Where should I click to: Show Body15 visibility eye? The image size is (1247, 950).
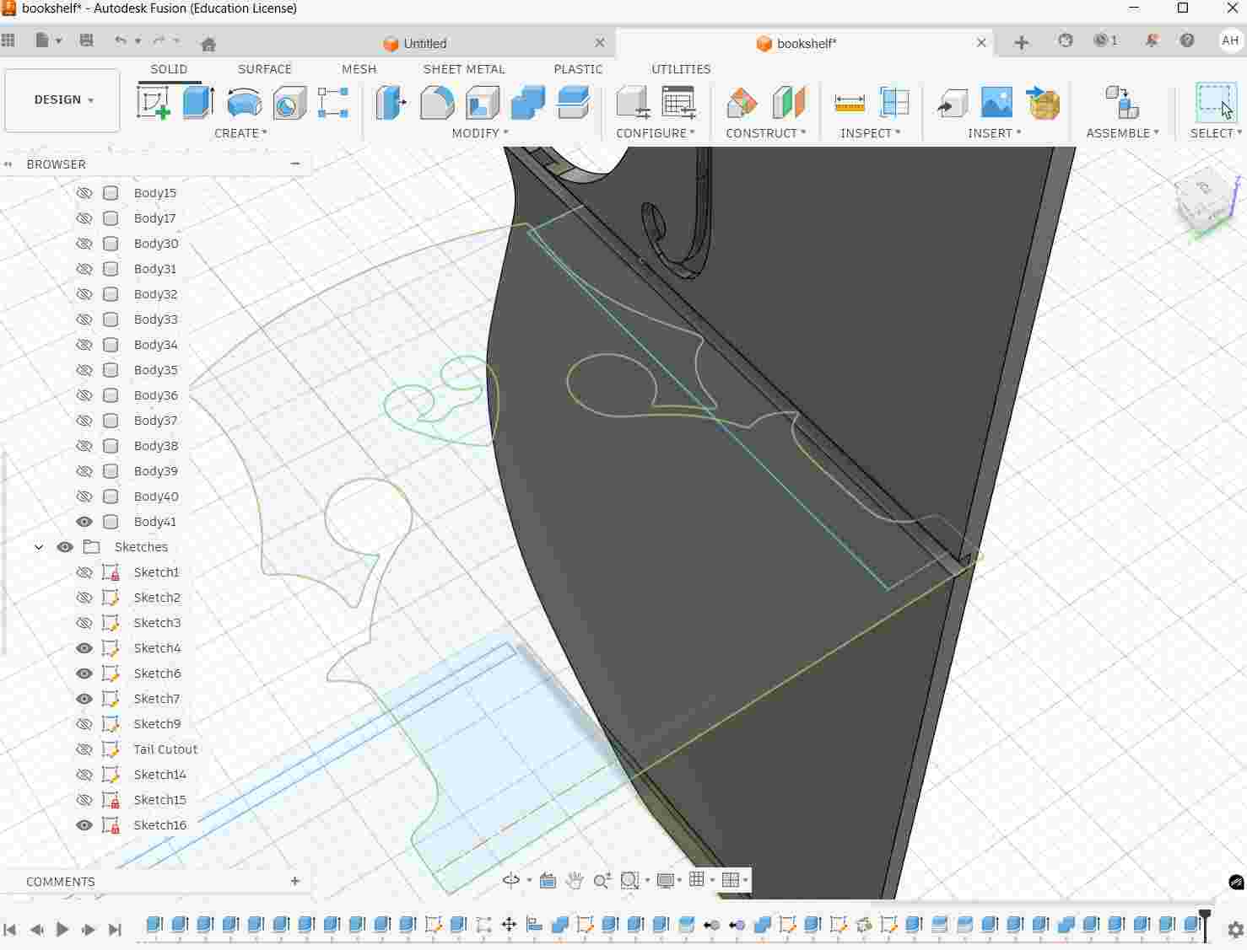(84, 193)
